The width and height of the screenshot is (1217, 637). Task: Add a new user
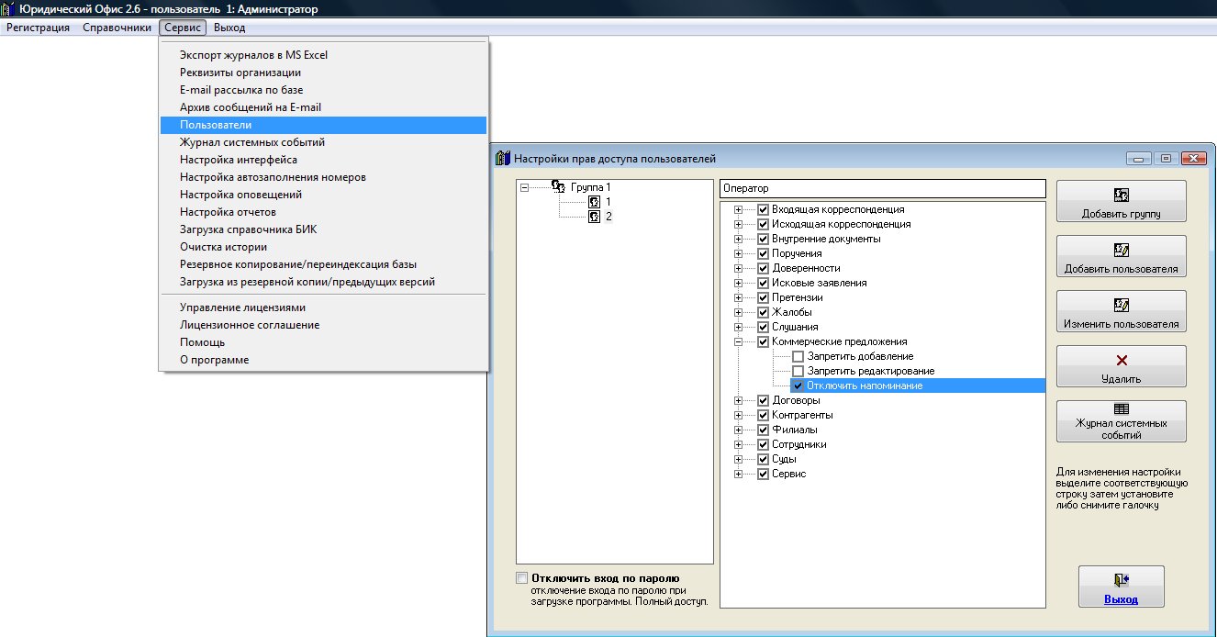tap(1121, 256)
